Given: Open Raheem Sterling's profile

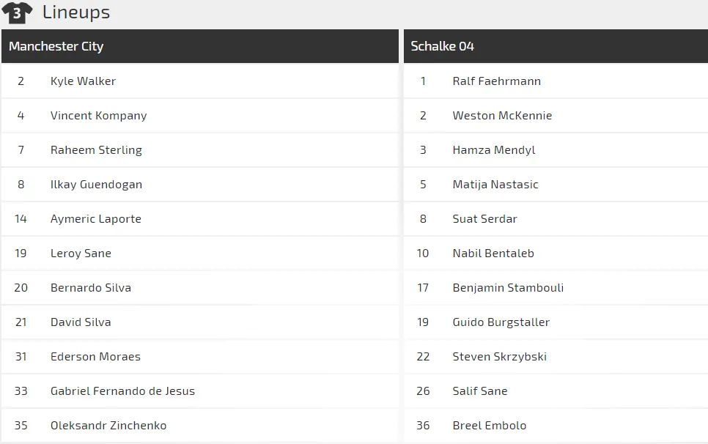Looking at the screenshot, I should 96,150.
